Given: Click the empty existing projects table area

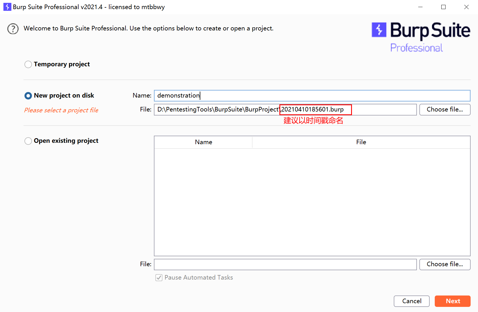Looking at the screenshot, I should pos(312,202).
